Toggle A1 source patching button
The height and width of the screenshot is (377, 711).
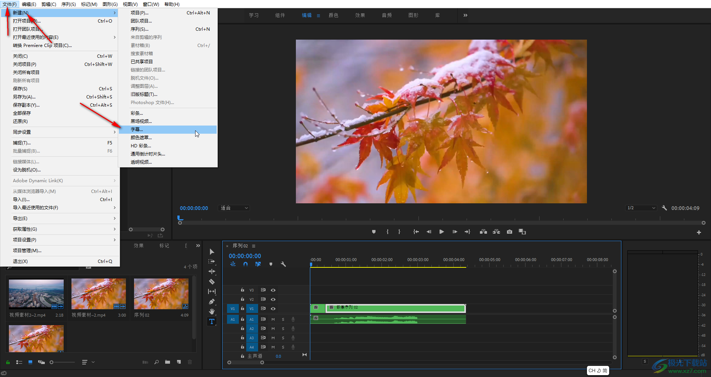233,320
